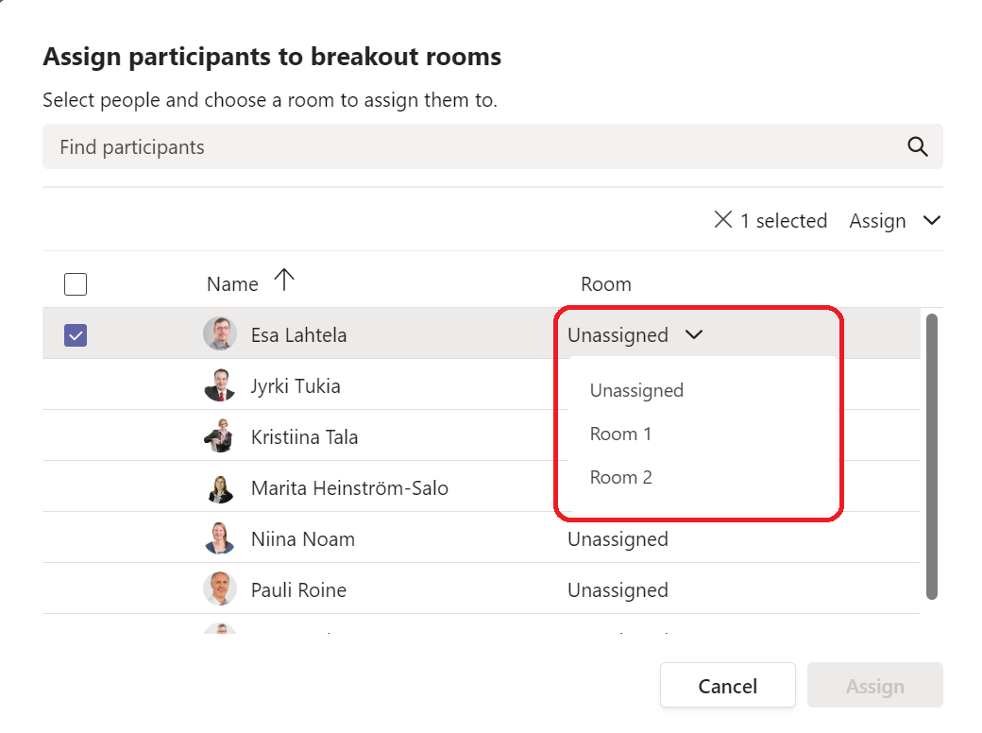Select Unassigned option in the open list
982x733 pixels.
coord(636,390)
